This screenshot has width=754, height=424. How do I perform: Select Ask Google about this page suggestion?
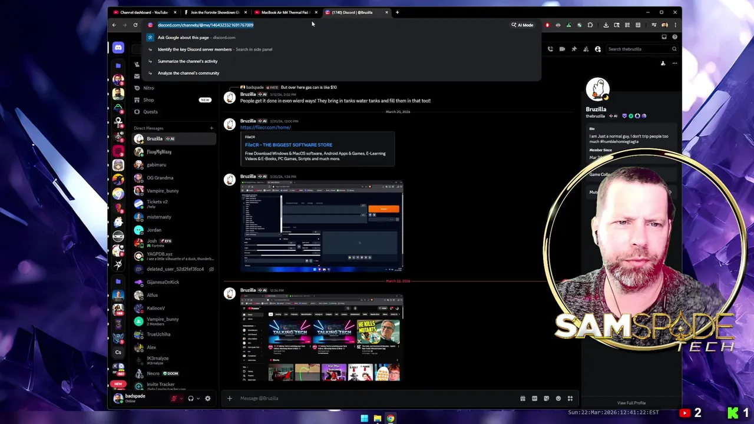point(342,37)
